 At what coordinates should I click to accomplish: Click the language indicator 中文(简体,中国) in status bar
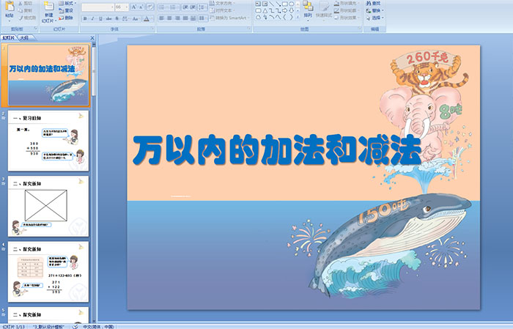(x=97, y=326)
